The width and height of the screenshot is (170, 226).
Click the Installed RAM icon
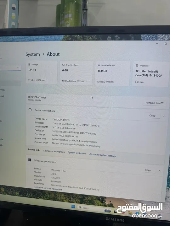[x=99, y=65]
